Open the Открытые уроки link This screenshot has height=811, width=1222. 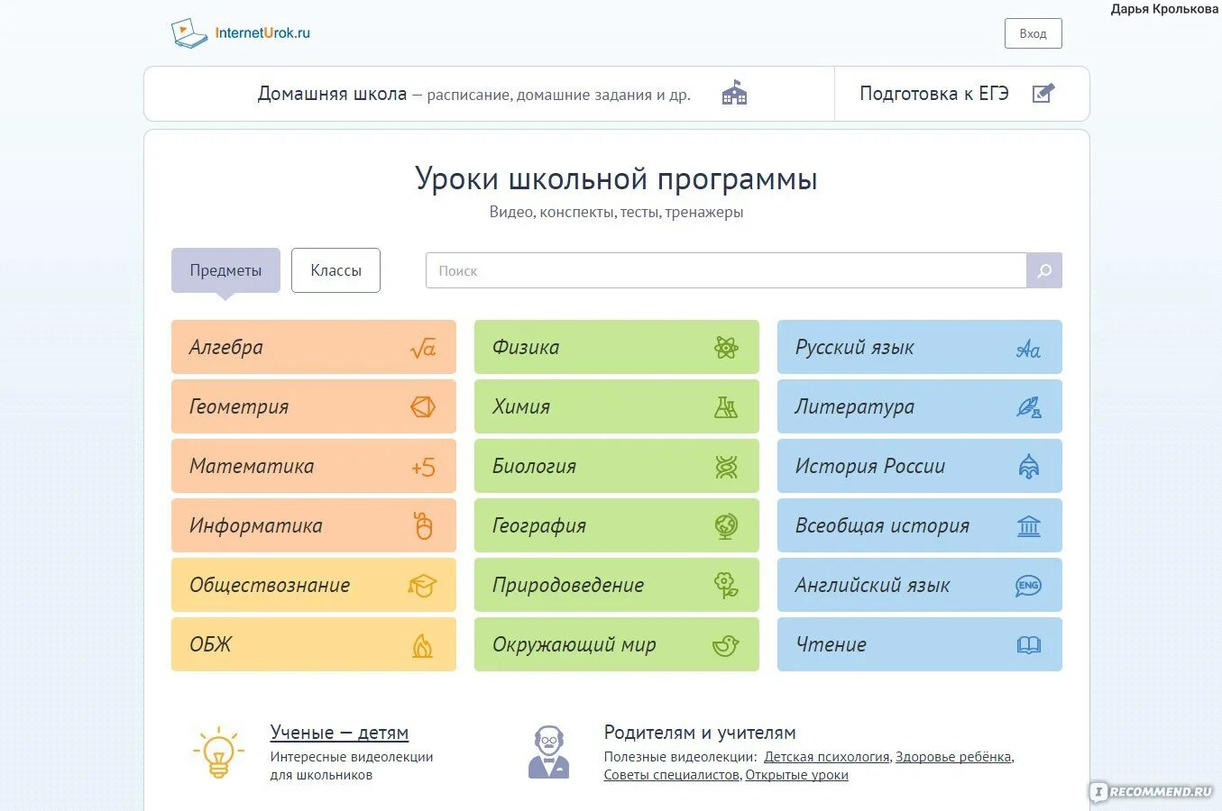(x=797, y=775)
